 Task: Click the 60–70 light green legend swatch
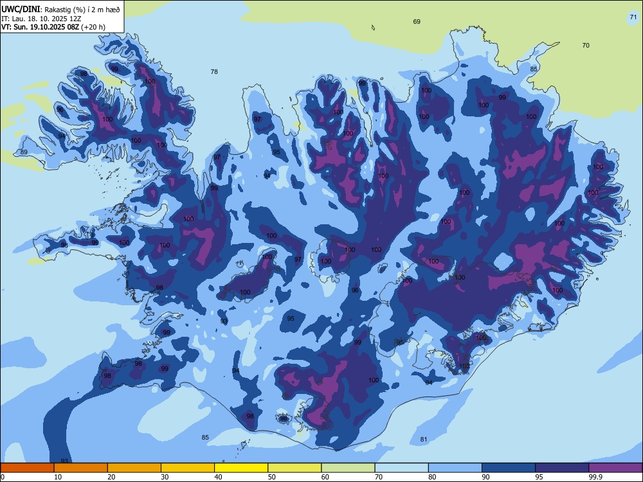click(348, 468)
